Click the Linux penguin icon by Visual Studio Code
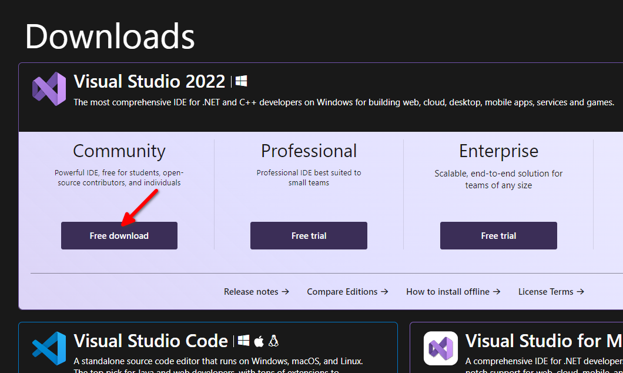The image size is (623, 373). [273, 341]
